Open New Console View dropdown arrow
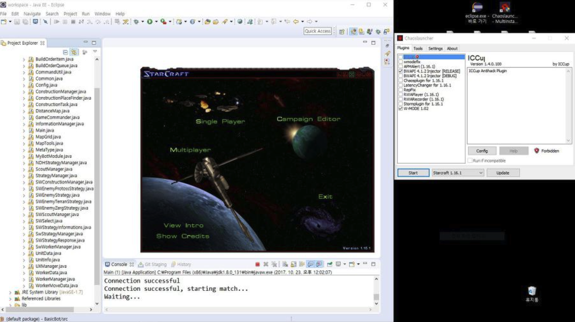Image resolution: width=575 pixels, height=322 pixels. (x=358, y=264)
